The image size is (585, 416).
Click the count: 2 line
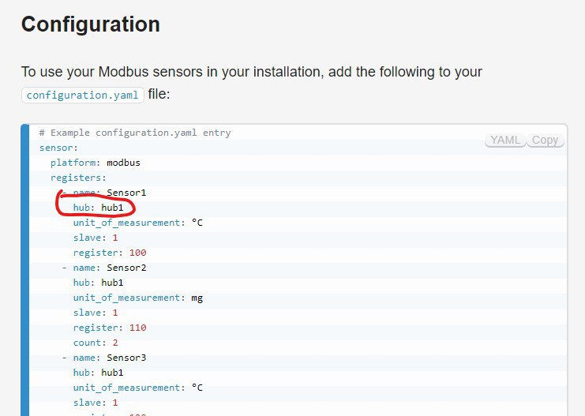click(x=96, y=343)
